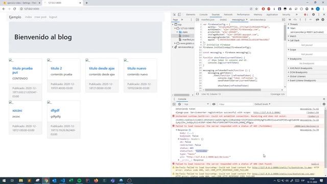
Task: Expand DOM Breakpoints section
Action: [x=298, y=73]
